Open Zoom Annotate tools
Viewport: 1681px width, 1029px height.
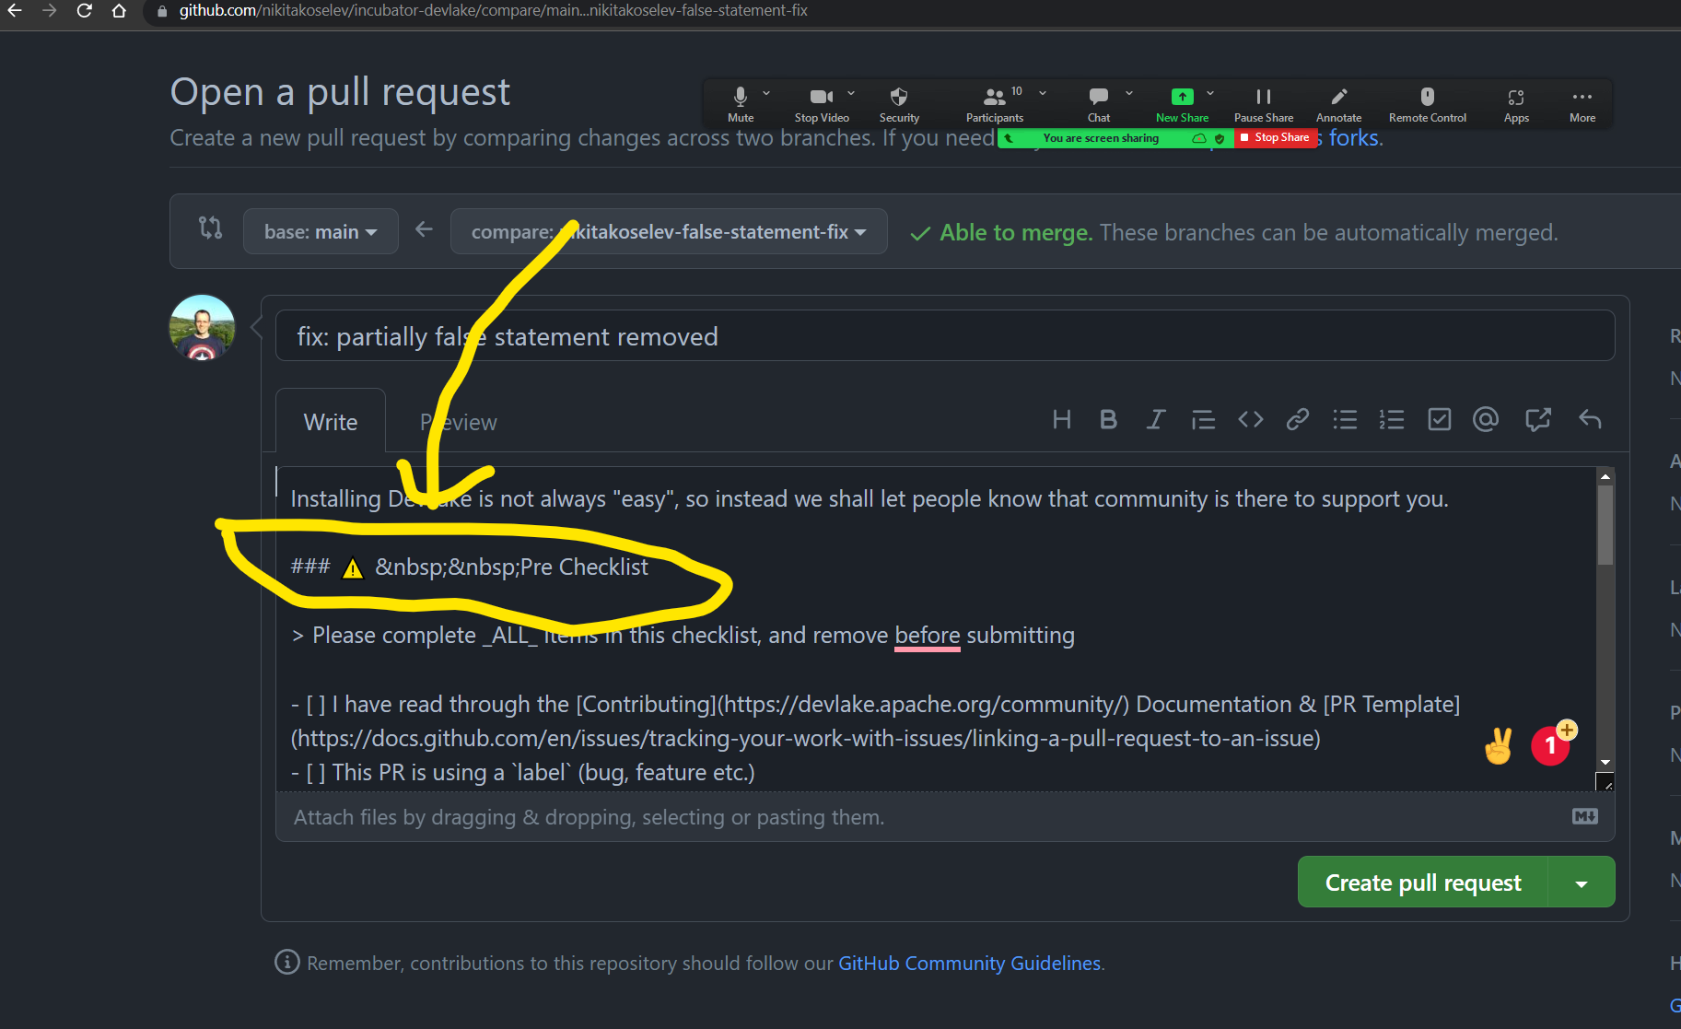[1339, 105]
